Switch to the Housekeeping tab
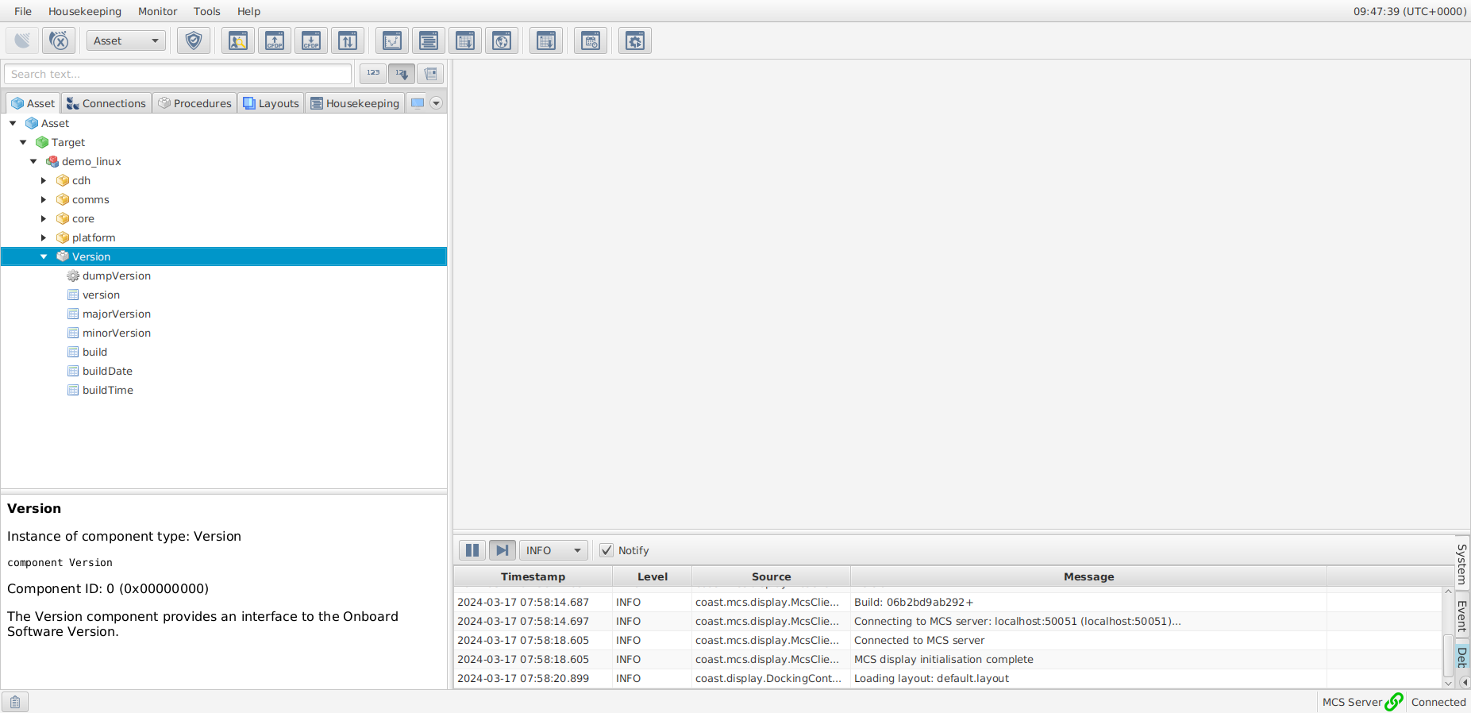Image resolution: width=1471 pixels, height=713 pixels. point(355,103)
